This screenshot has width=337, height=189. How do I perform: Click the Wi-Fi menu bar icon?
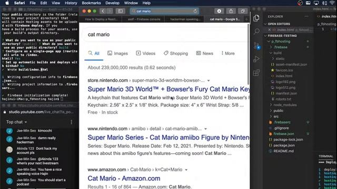332,3
